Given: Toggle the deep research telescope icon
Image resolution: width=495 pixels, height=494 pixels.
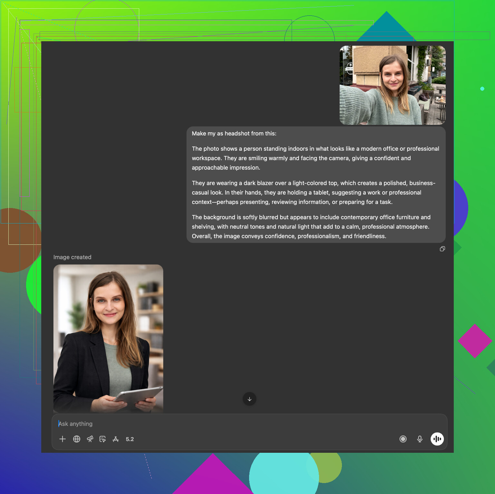Looking at the screenshot, I should coord(90,439).
